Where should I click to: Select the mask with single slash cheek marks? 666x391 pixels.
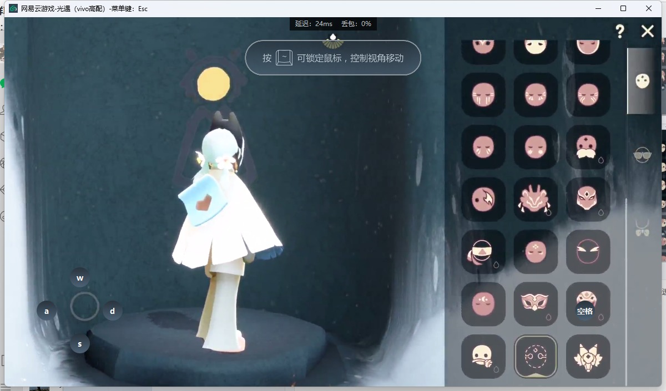point(483,147)
